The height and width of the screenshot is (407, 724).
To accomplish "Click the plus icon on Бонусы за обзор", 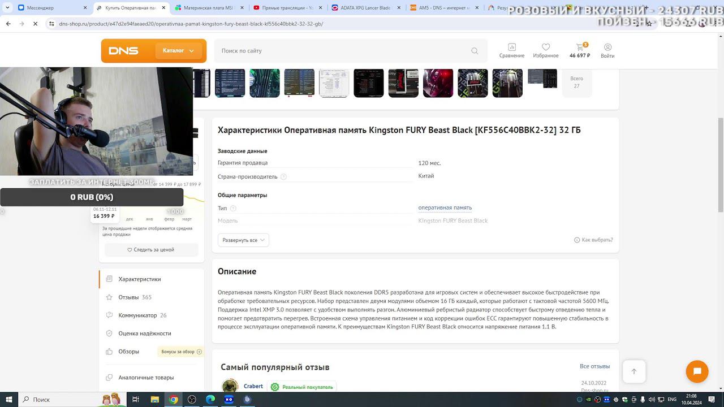I will pyautogui.click(x=199, y=352).
